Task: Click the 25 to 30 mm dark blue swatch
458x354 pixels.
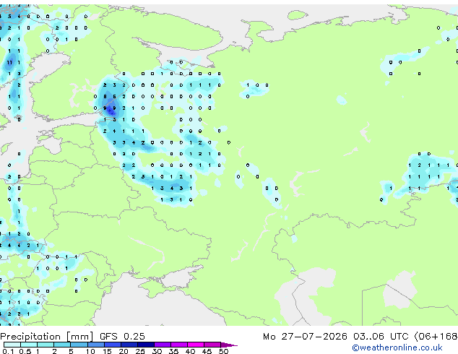Action: click(146, 345)
